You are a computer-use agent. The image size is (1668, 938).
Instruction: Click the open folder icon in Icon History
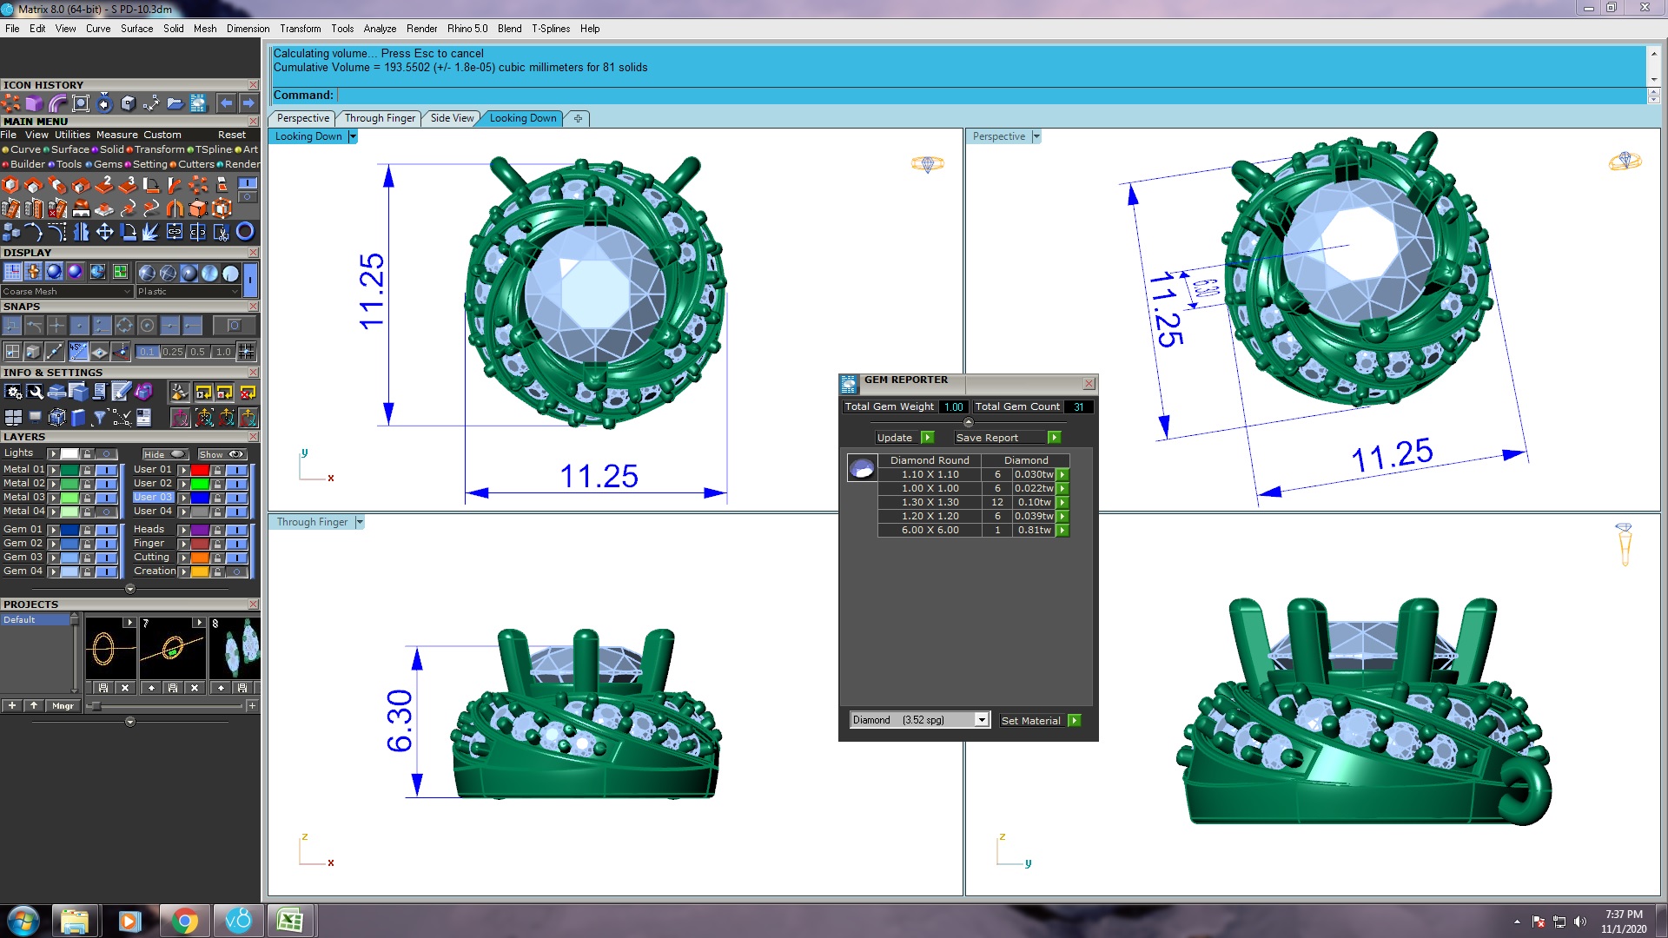[175, 103]
